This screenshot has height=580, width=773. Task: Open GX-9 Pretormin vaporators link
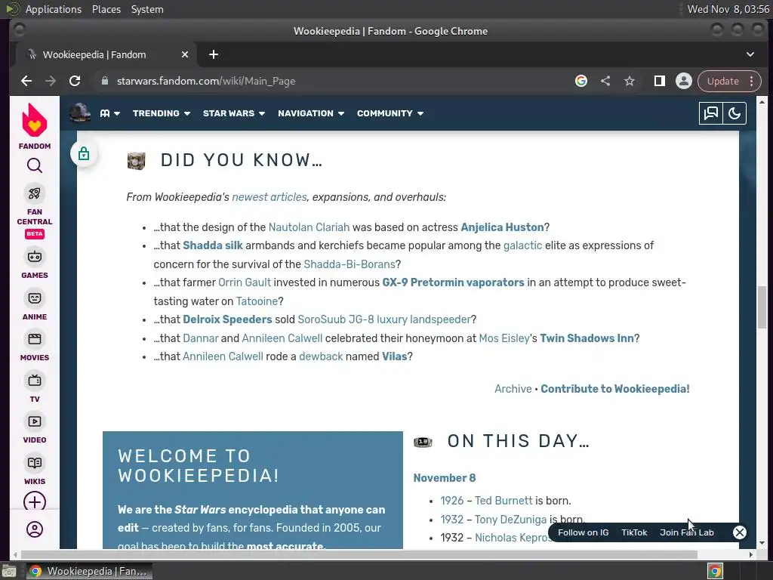tap(453, 282)
